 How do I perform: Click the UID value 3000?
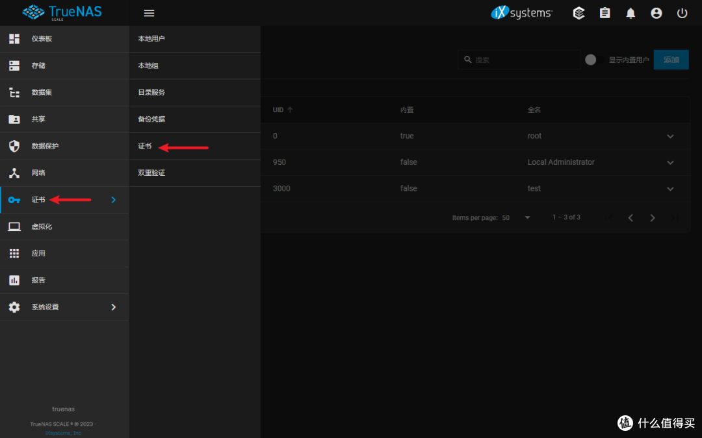click(281, 189)
